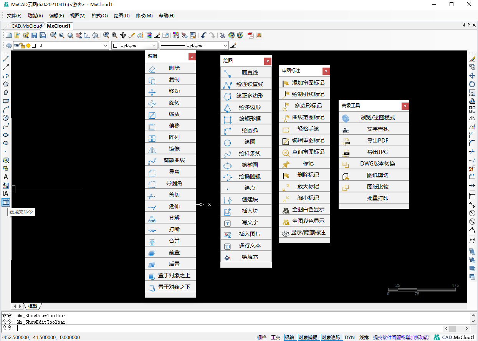Screen dimensions: 478x341
Task: Toggle 栅格 grid mode in status bar
Action: pos(262,337)
